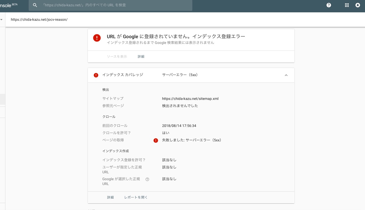This screenshot has height=210, width=365.
Task: Click the search magnifier icon in top bar
Action: pos(35,5)
